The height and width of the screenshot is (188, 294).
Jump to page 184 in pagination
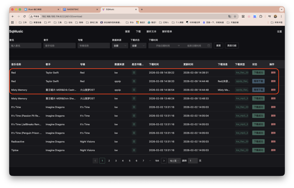(x=157, y=161)
